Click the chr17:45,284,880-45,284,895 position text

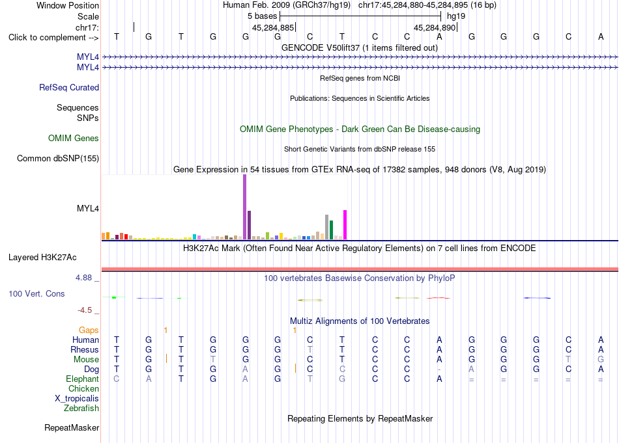413,5
